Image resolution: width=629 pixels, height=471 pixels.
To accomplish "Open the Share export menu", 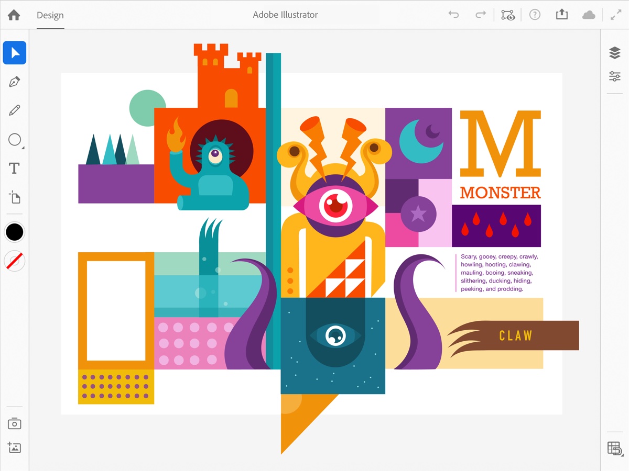I will point(561,15).
